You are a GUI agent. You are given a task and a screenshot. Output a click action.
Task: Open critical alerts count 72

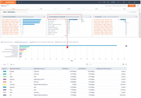point(99,2)
